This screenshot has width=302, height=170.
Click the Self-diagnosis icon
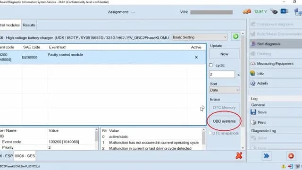(x=253, y=44)
